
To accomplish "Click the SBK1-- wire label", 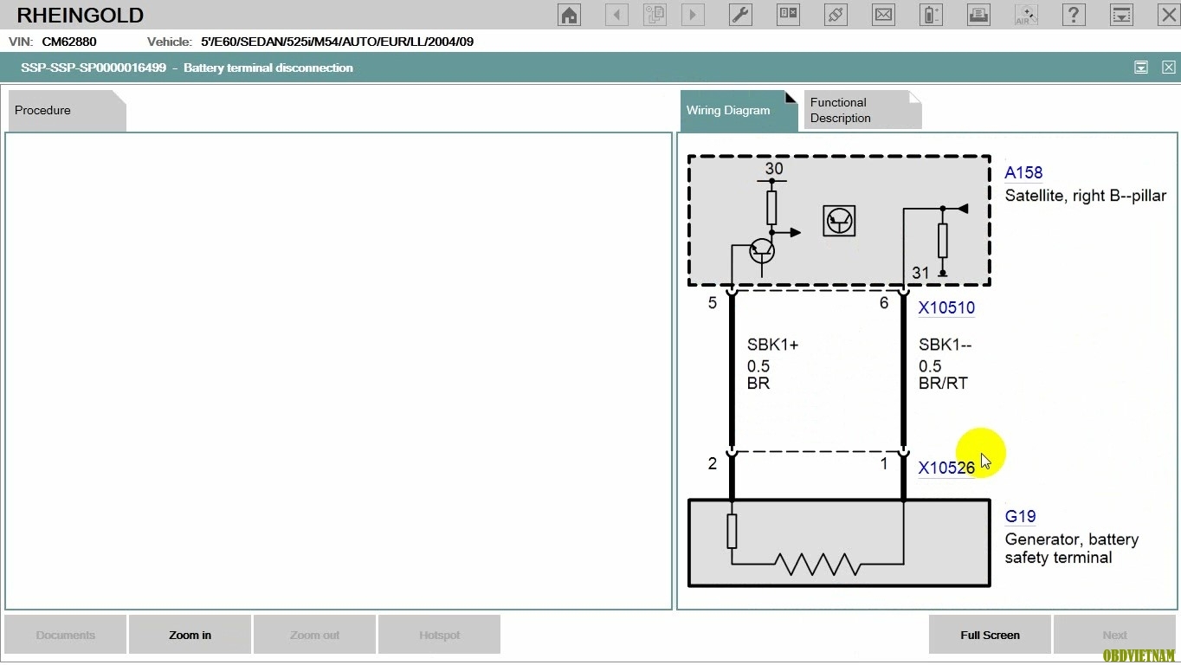I will pos(945,345).
